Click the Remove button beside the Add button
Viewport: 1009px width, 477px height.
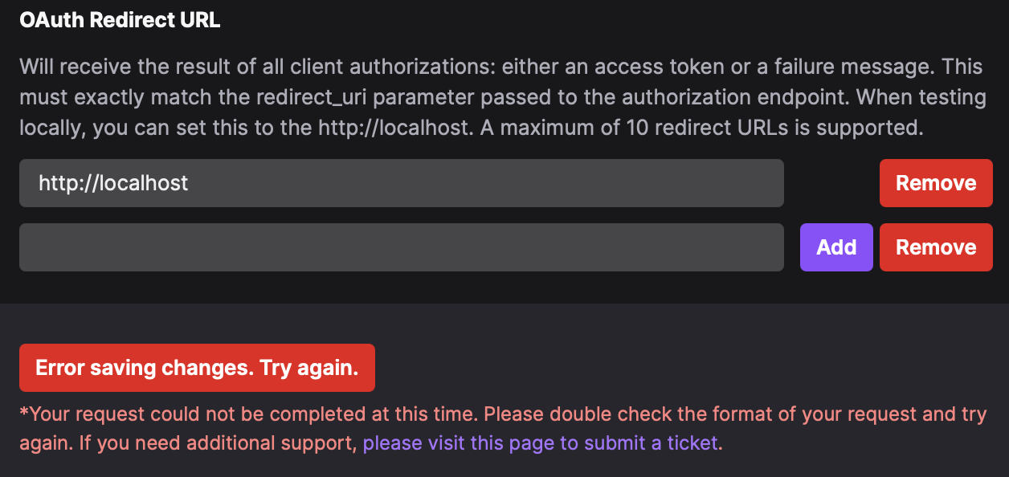(936, 247)
